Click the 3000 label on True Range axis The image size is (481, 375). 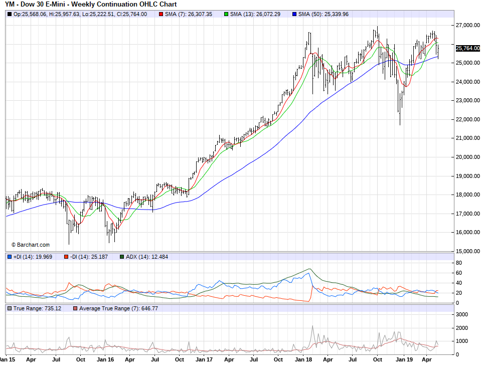[462, 315]
